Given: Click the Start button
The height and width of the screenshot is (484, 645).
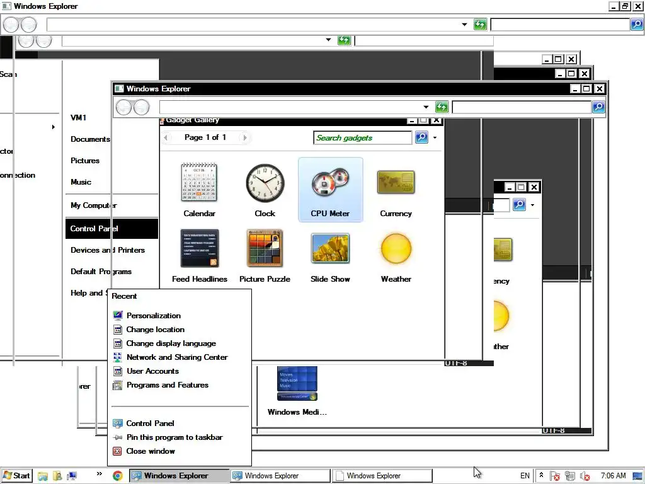Looking at the screenshot, I should [16, 476].
